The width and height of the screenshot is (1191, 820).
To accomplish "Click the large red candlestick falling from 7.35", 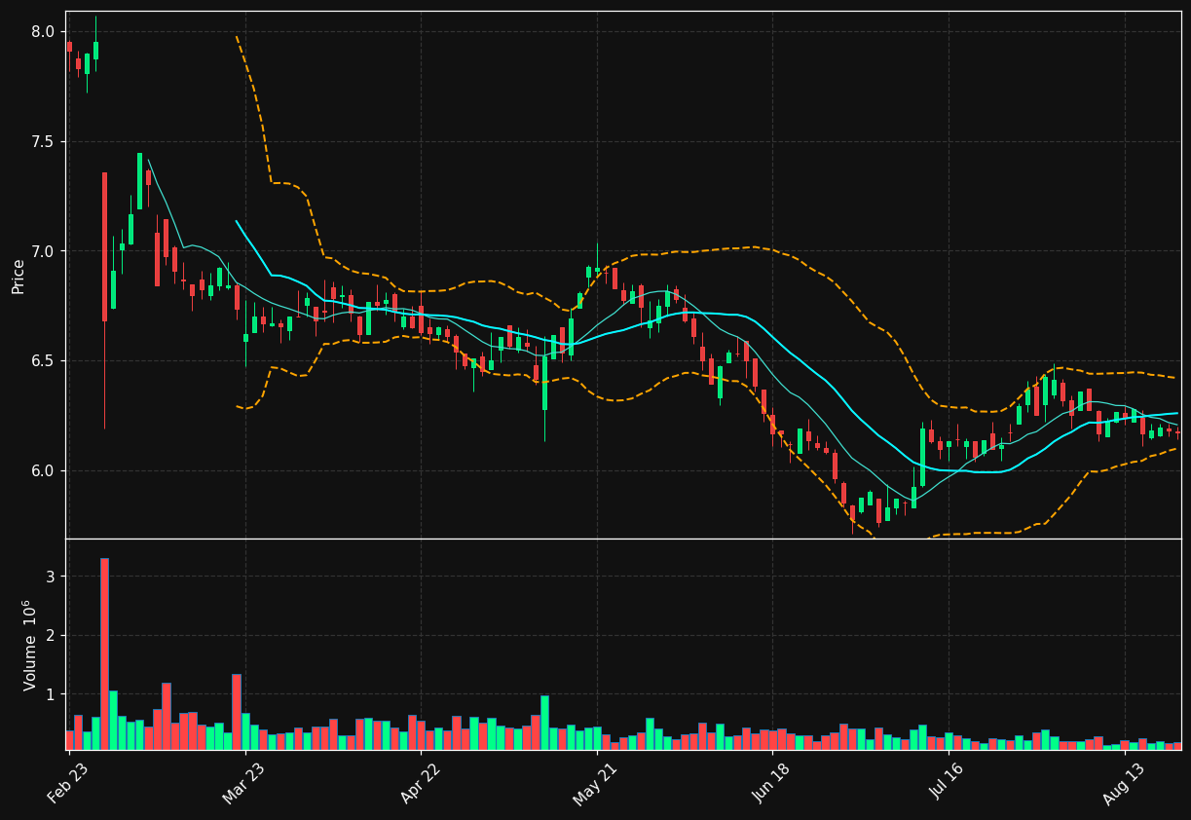I will point(104,247).
